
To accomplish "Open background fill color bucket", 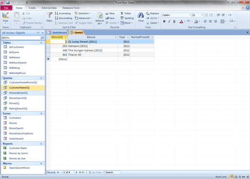I will [196, 21].
